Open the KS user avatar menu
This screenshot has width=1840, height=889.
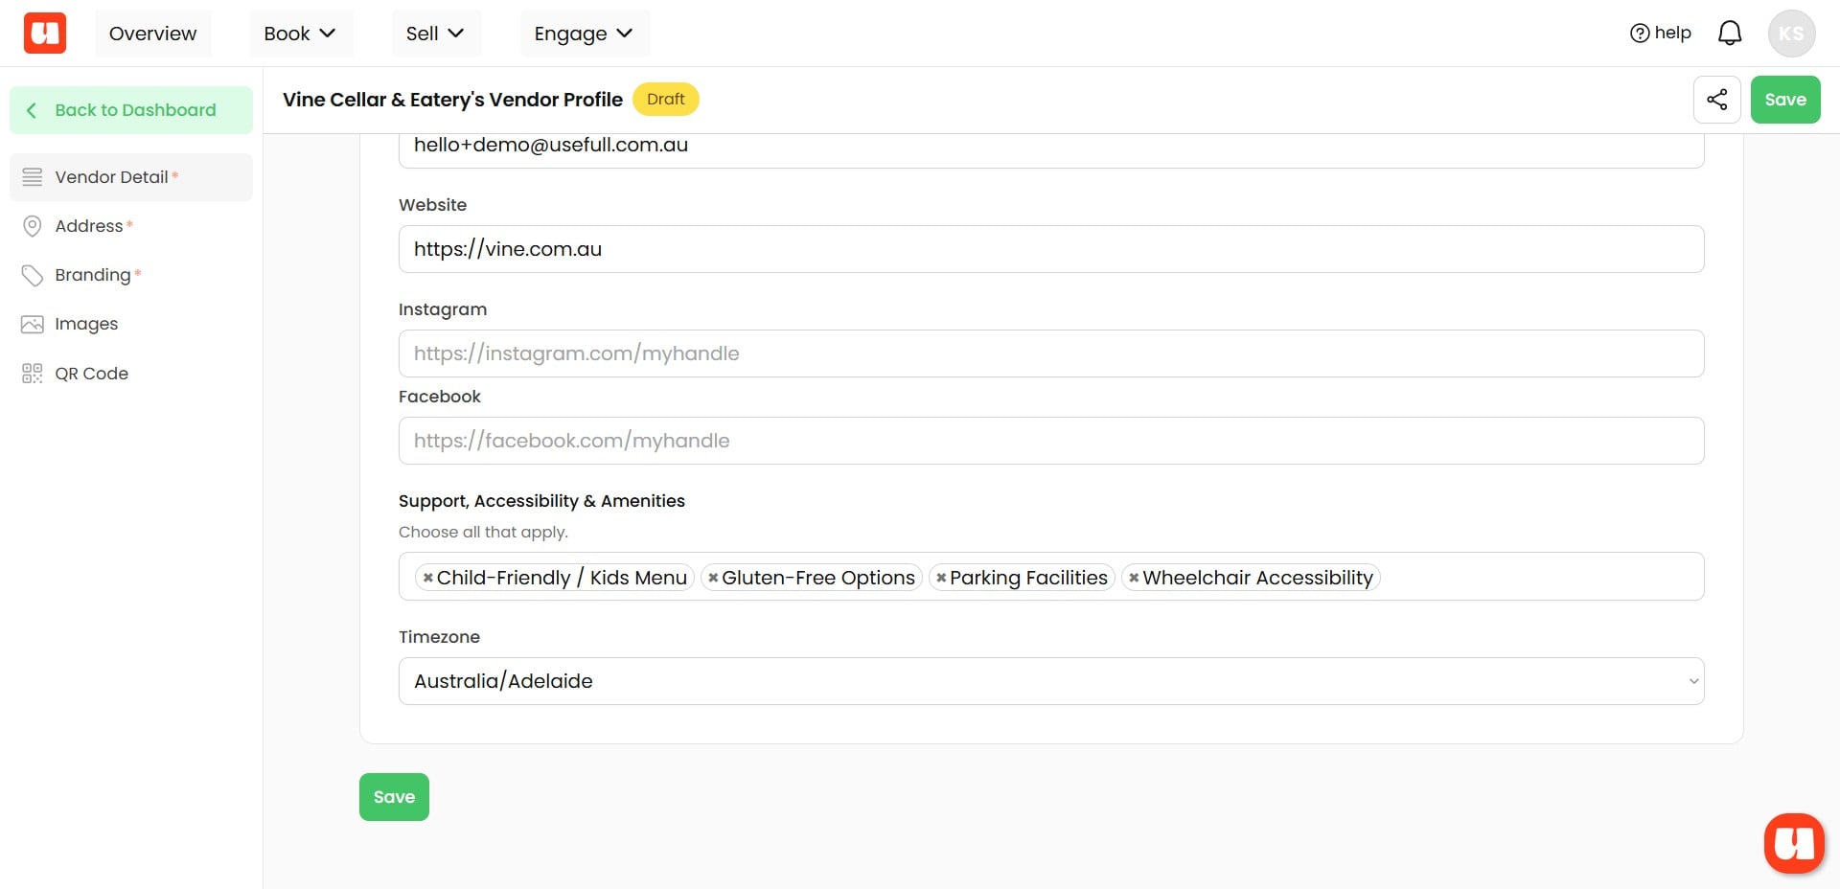pyautogui.click(x=1790, y=34)
